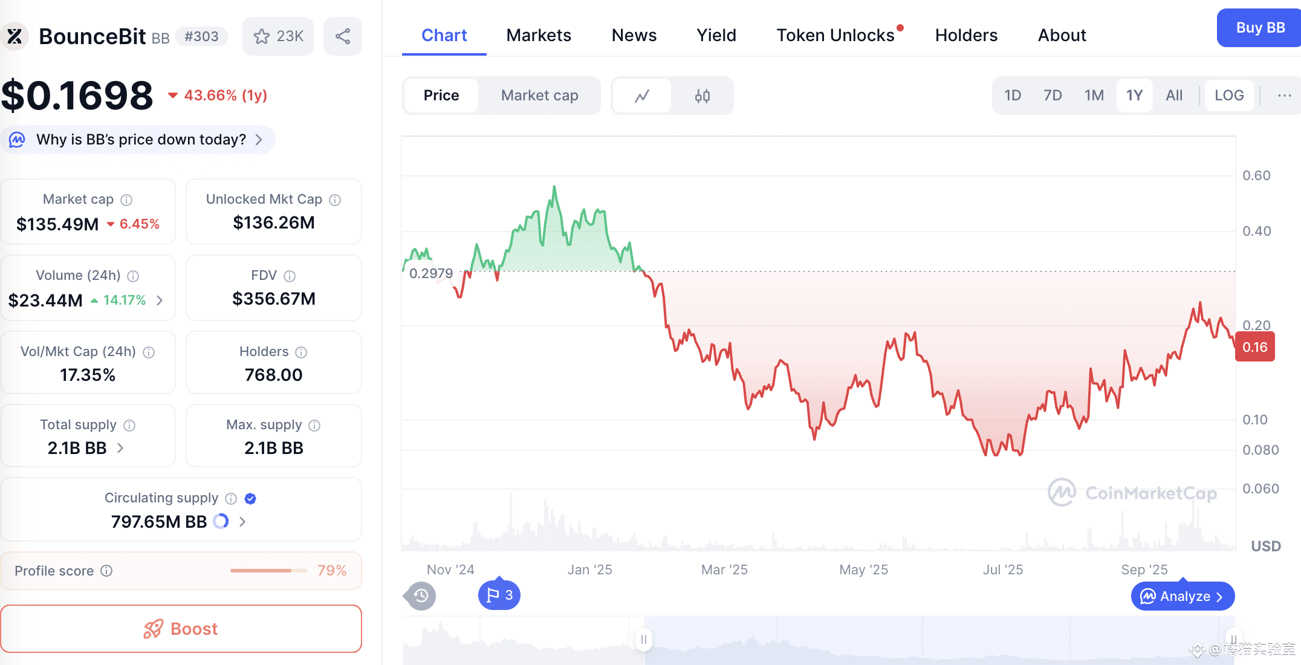
Task: Click the Profile score info icon
Action: point(106,571)
